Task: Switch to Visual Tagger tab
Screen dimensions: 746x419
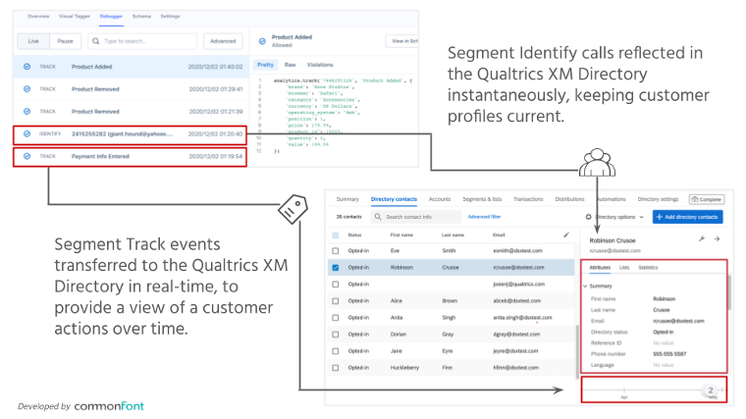Action: 75,16
